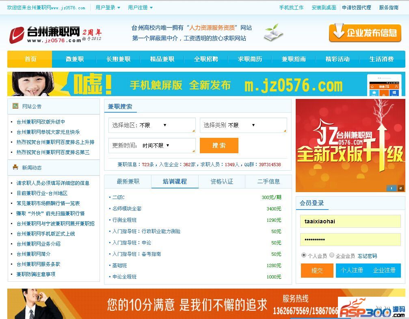The width and height of the screenshot is (409, 319).
Task: Select slide 2 in carousel
Action: [400, 188]
